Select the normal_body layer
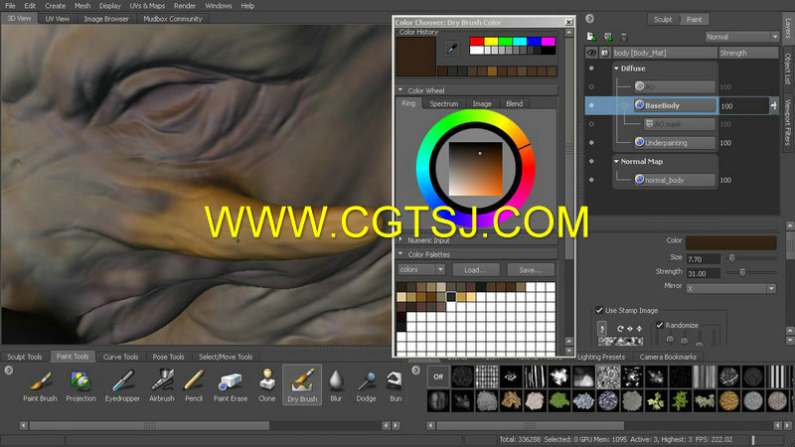The image size is (795, 447). click(x=675, y=180)
